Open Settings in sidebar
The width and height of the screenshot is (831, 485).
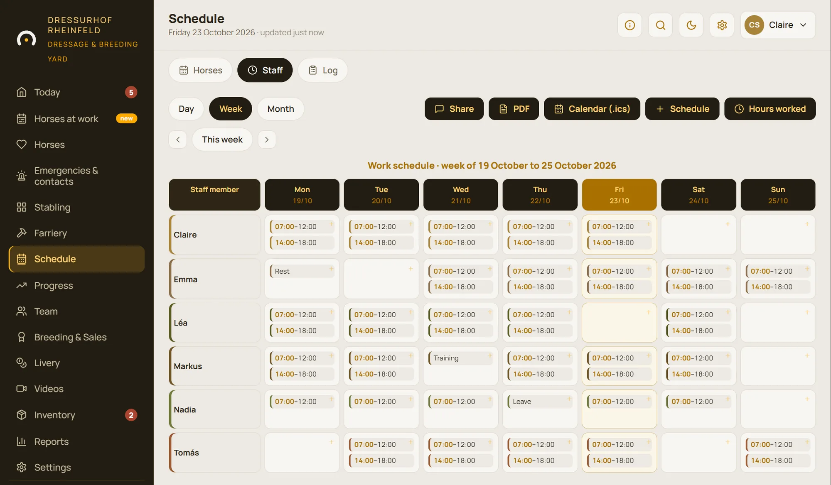(77, 467)
